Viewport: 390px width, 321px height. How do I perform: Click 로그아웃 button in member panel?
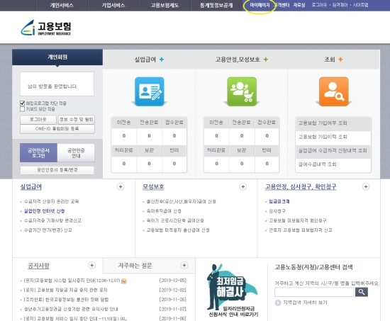[38, 120]
